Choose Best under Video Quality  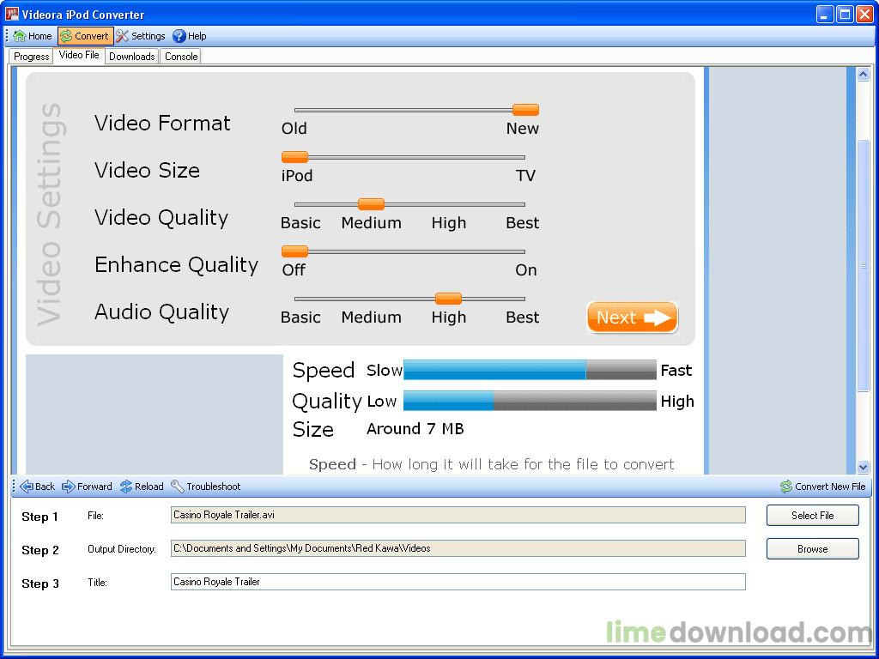523,223
